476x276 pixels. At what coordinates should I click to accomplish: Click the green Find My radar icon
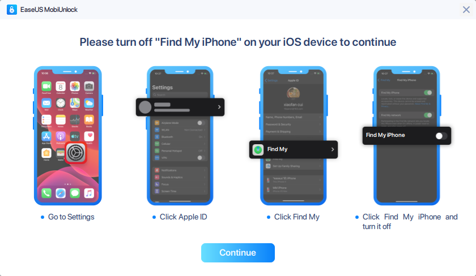tap(258, 149)
